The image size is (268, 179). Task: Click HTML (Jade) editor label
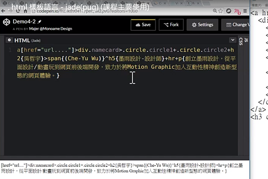(x=27, y=41)
